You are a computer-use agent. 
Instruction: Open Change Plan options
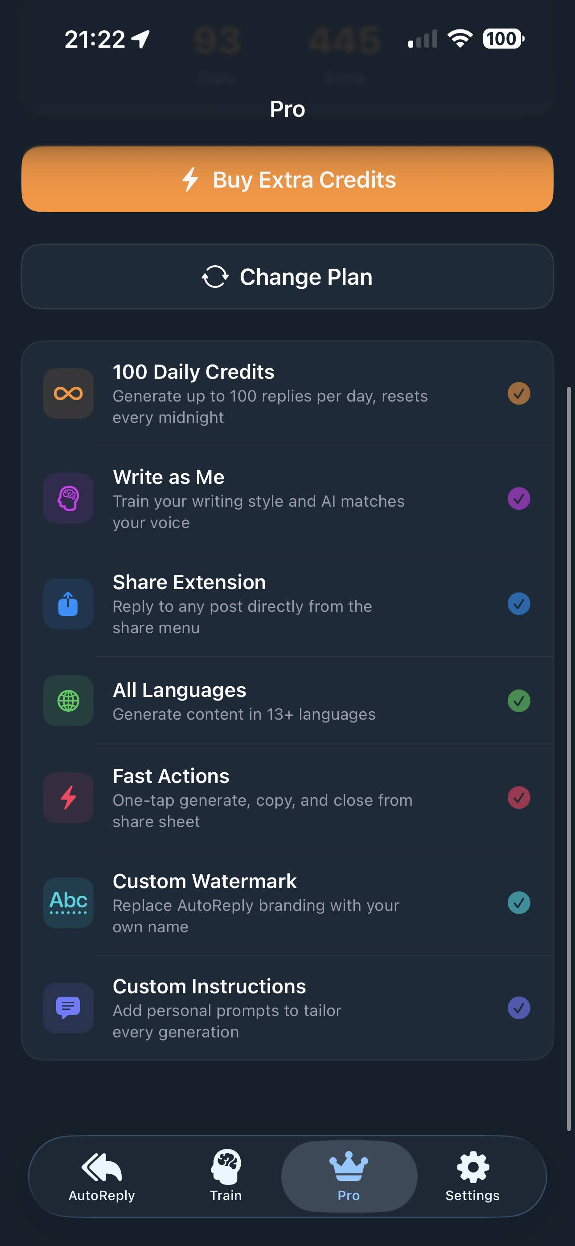click(287, 277)
